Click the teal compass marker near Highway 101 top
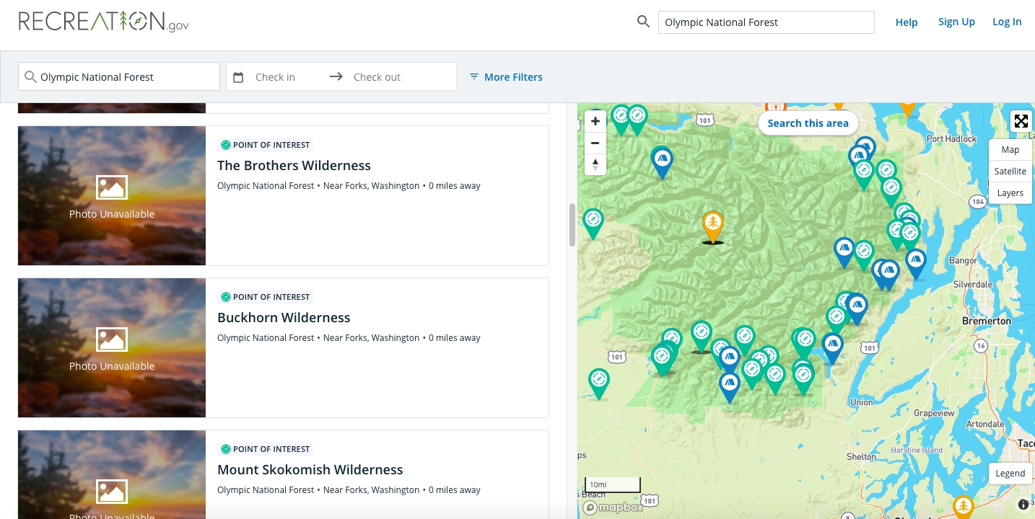The width and height of the screenshot is (1035, 519). click(x=637, y=119)
